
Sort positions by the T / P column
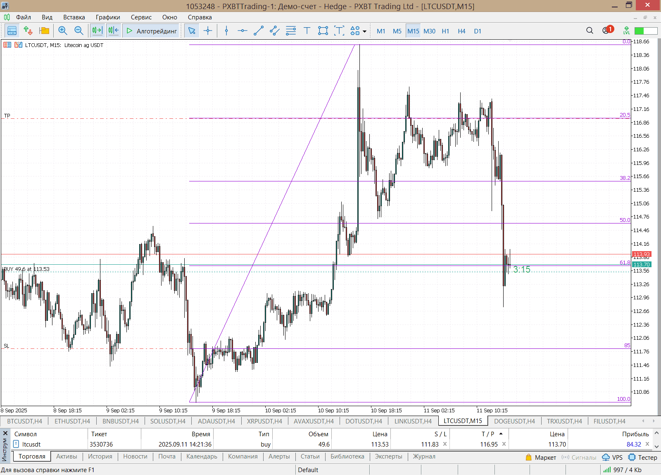point(487,434)
